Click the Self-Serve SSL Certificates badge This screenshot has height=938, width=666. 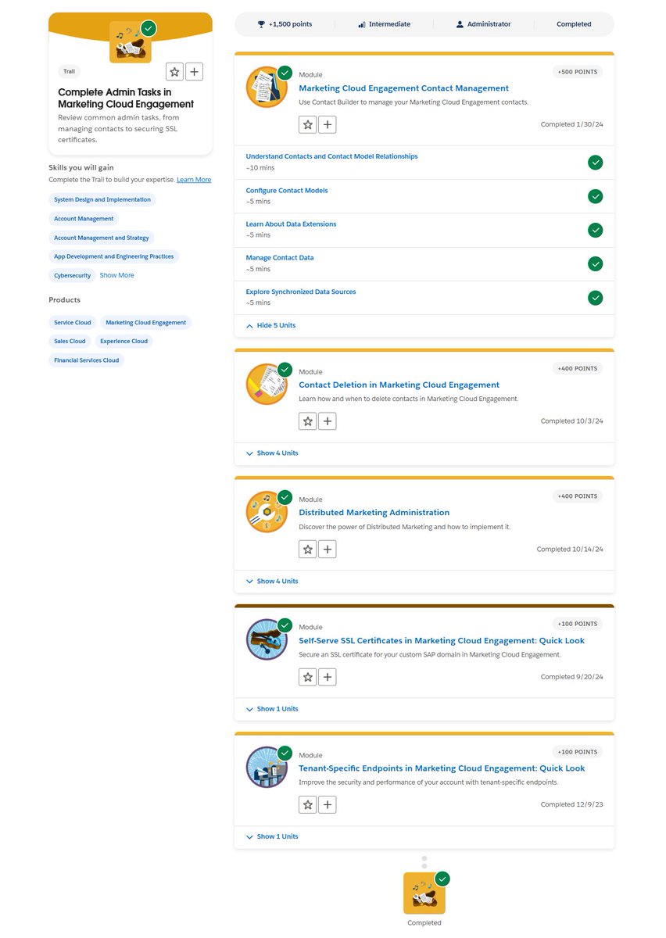[267, 639]
